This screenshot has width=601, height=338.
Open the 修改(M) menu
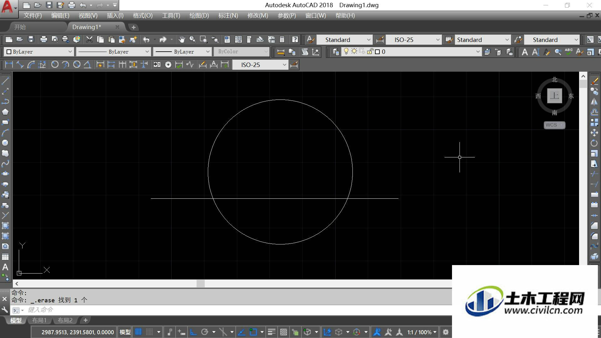pos(258,16)
